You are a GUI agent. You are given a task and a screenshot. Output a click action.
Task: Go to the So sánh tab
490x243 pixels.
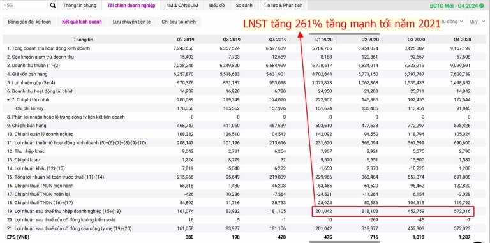[x=244, y=5]
